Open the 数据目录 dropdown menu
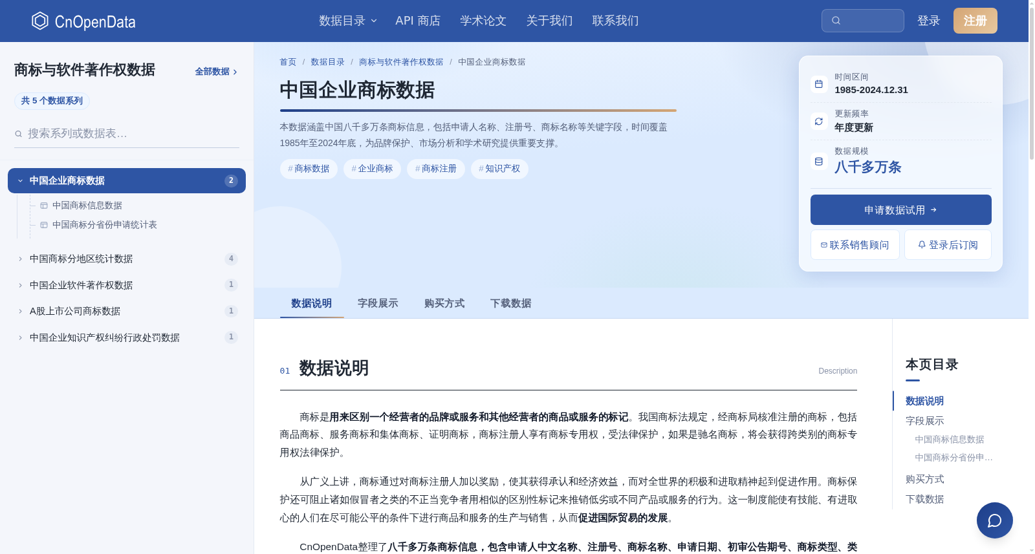Viewport: 1035px width, 554px height. 347,21
